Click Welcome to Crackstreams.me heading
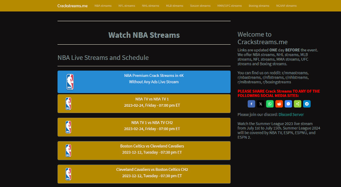 point(263,38)
